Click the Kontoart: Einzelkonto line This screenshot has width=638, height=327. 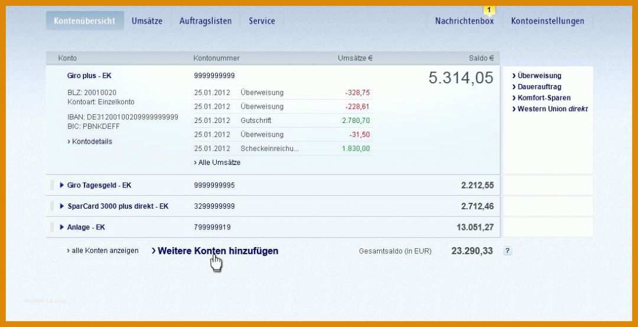click(x=101, y=102)
